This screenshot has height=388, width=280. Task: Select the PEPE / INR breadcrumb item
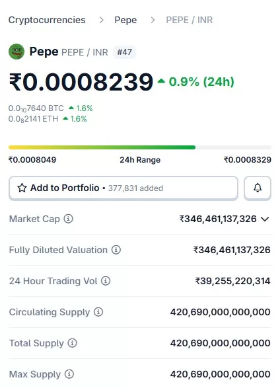[190, 20]
